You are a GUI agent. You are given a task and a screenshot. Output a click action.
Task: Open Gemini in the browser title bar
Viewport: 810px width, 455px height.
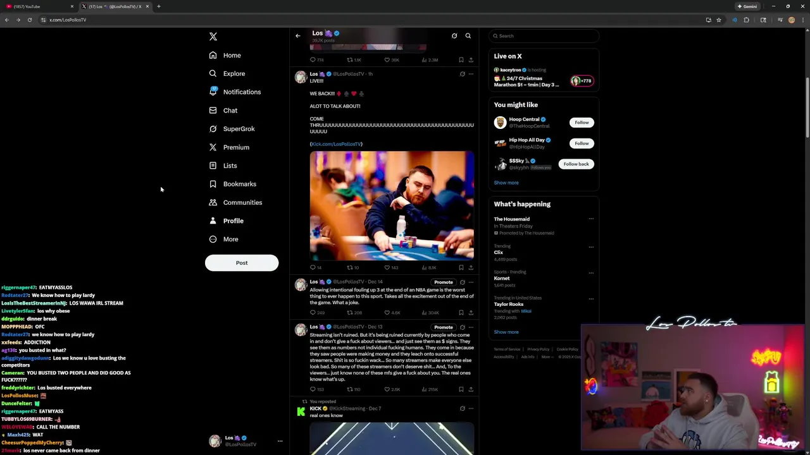point(747,6)
